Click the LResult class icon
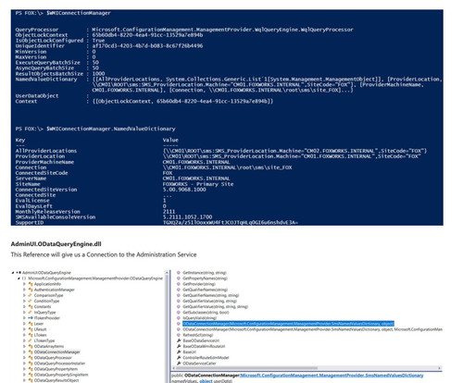 (x=31, y=329)
